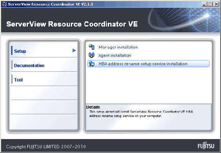Viewport: 221px width, 153px height.
Task: Click the 'This setup wizard will install' description
Action: 141,114
